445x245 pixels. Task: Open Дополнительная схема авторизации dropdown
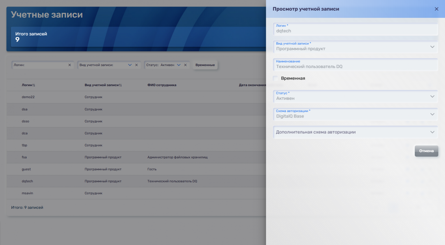(432, 132)
